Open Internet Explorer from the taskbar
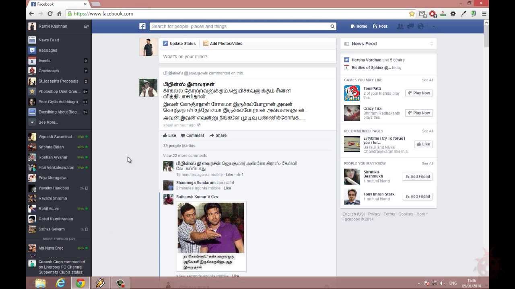 pyautogui.click(x=61, y=283)
